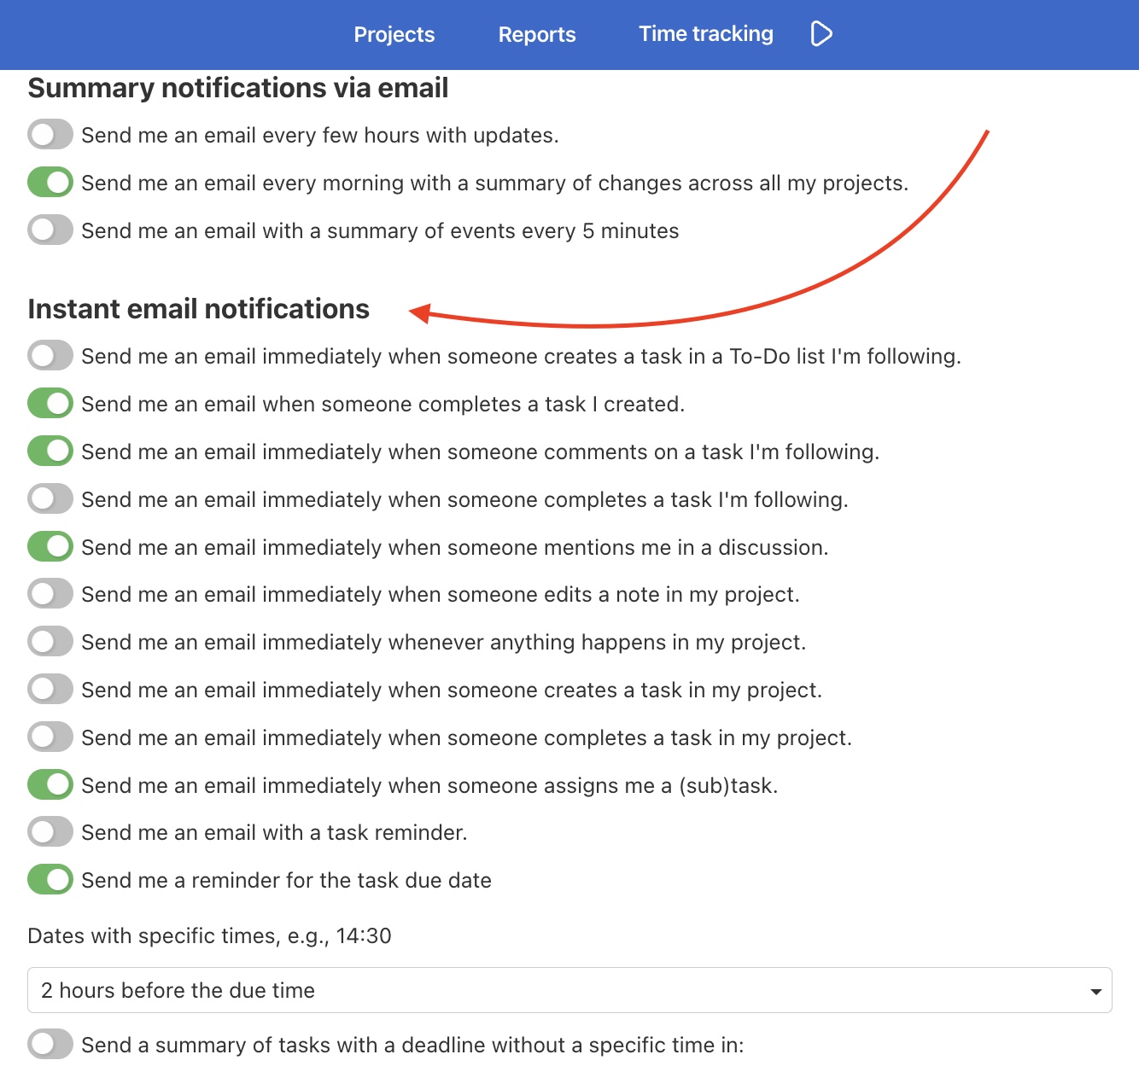
Task: Enable emails for completed tasks in my project
Action: 50,737
